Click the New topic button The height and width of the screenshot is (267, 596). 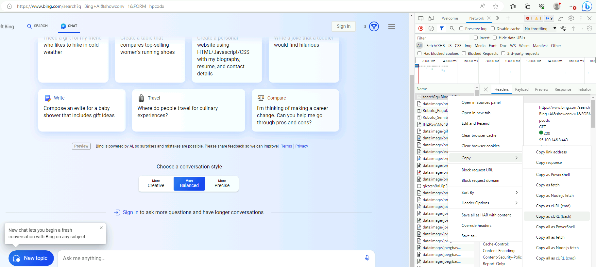coord(31,258)
